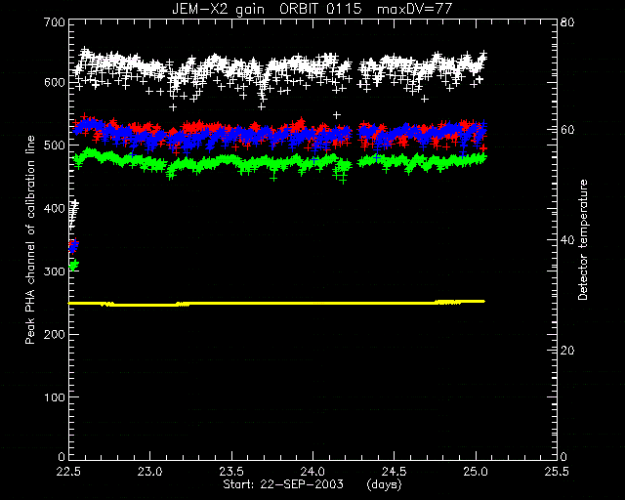
Task: Click the 22.5 tick on the x-axis
Action: pos(68,472)
